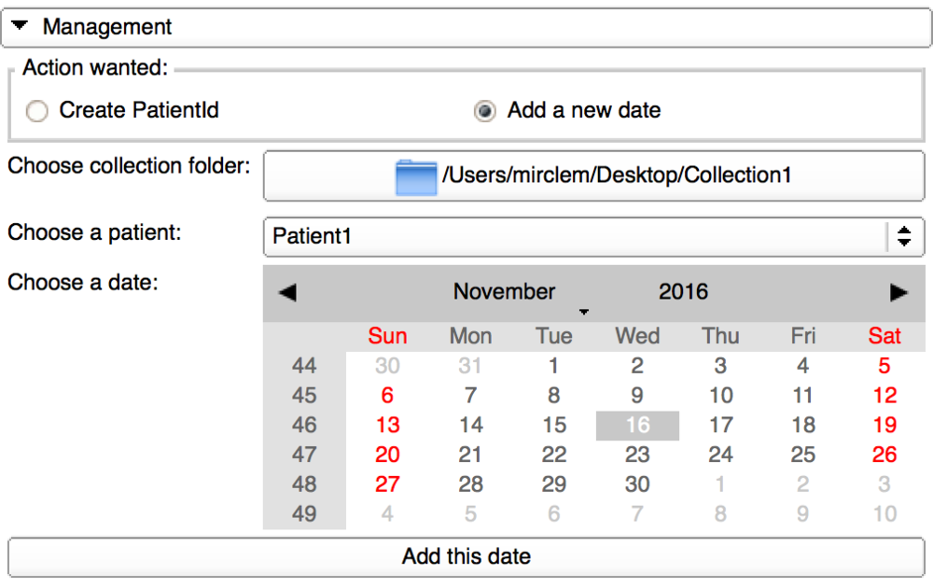This screenshot has height=588, width=933.
Task: Open month picker via arrow under November
Action: tap(584, 312)
